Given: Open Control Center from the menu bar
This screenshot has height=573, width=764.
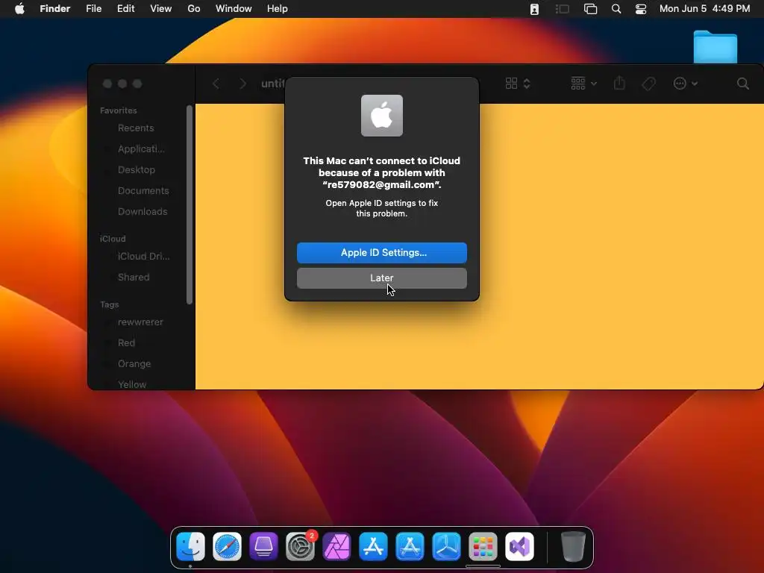Looking at the screenshot, I should 641,9.
